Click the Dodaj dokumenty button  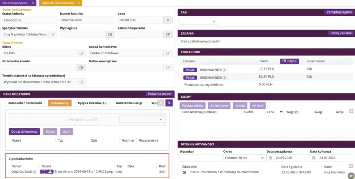(24, 131)
